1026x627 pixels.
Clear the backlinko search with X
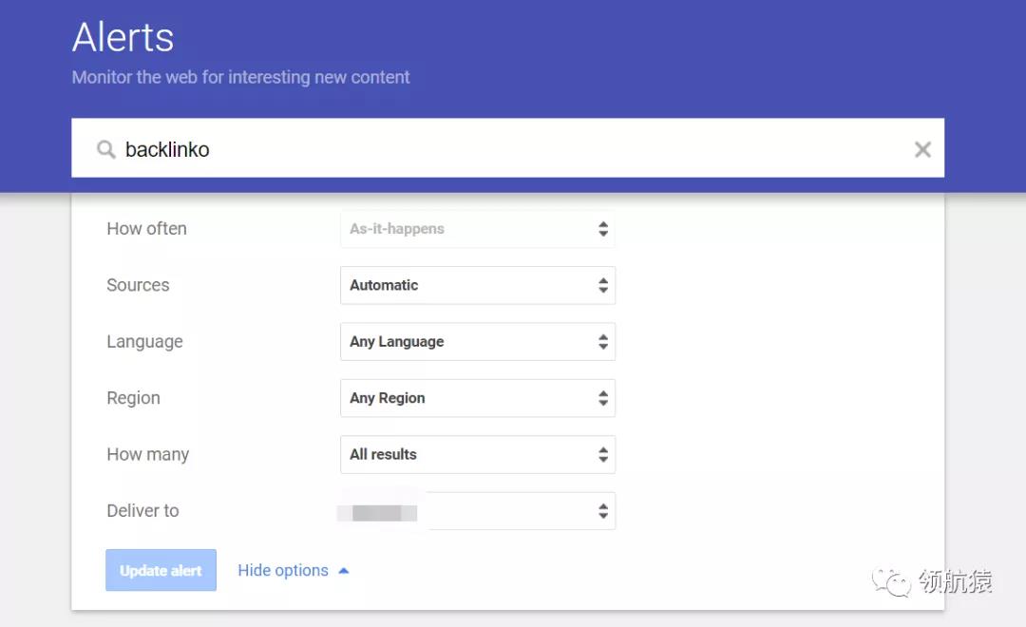click(921, 149)
